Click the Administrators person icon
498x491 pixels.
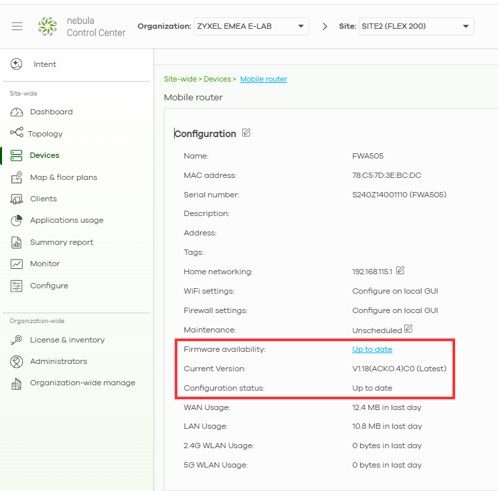pyautogui.click(x=17, y=361)
